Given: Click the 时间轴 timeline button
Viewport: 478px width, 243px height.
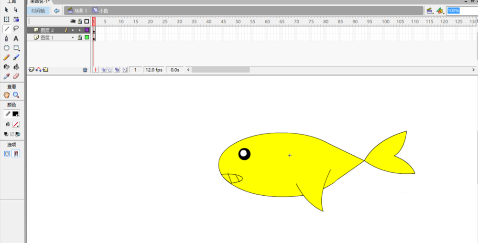Looking at the screenshot, I should 39,11.
